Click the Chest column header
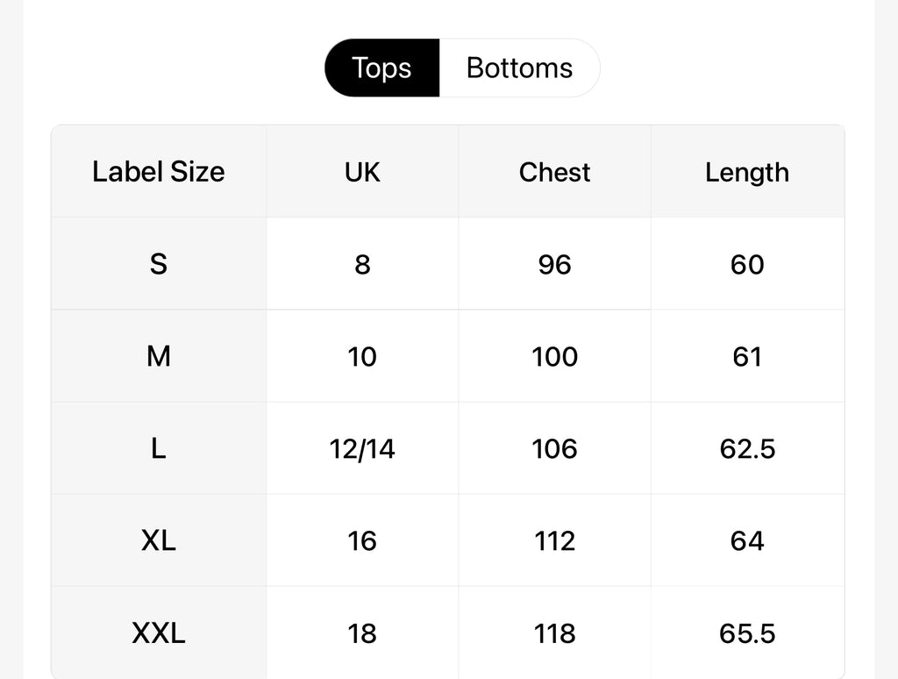This screenshot has height=679, width=898. pos(555,171)
